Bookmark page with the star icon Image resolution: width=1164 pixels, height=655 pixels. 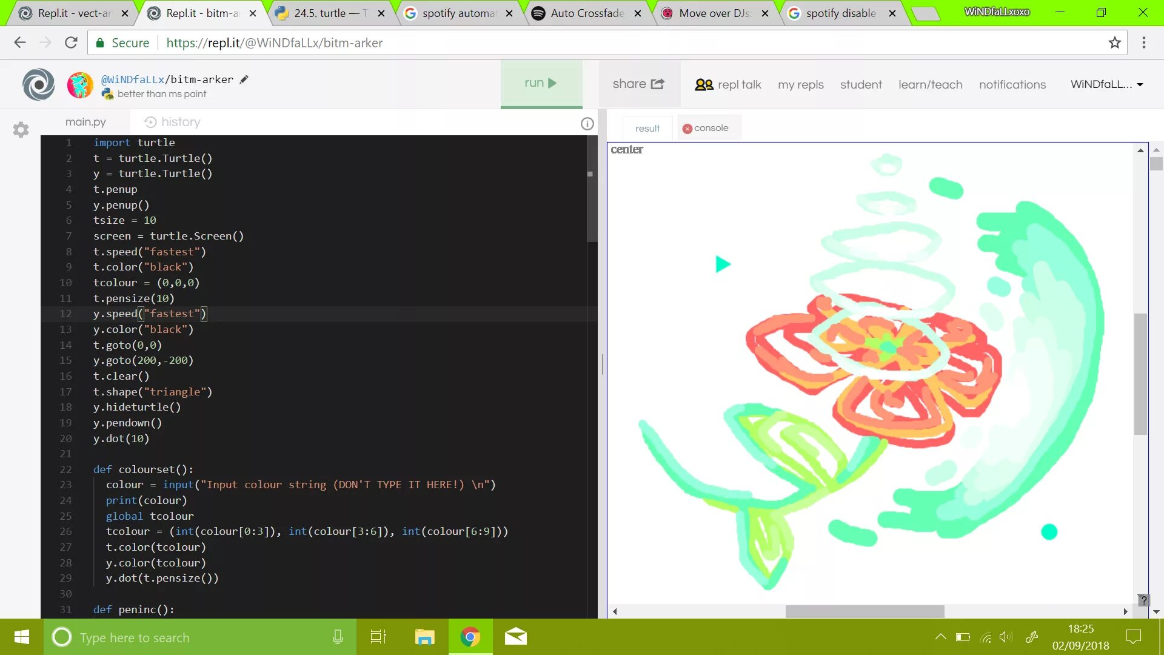pos(1114,42)
